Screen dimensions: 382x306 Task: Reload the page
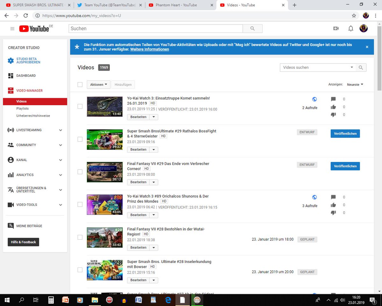point(25,15)
